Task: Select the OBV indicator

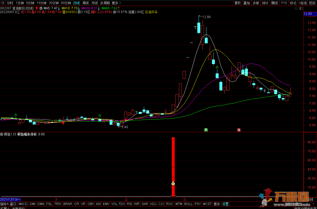Action: 91,204
